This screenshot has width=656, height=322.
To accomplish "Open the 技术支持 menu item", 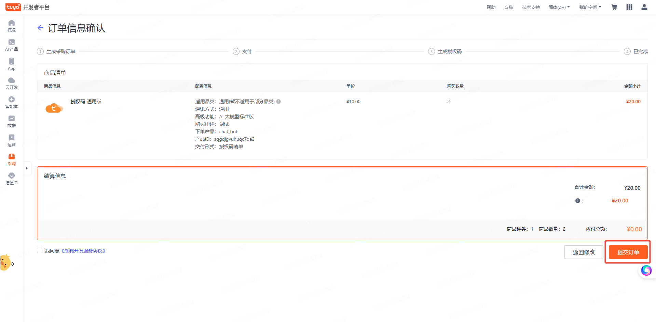I will click(x=531, y=7).
